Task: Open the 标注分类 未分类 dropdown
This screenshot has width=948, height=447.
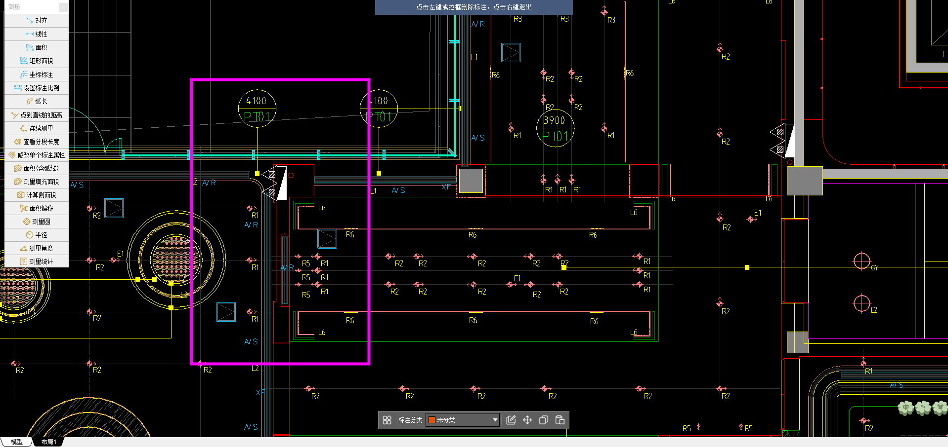Action: coord(463,420)
